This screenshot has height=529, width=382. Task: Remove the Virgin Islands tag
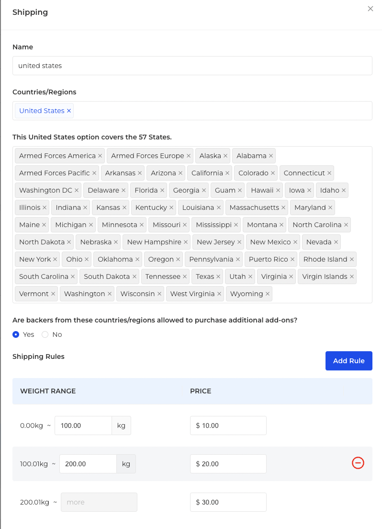point(352,276)
